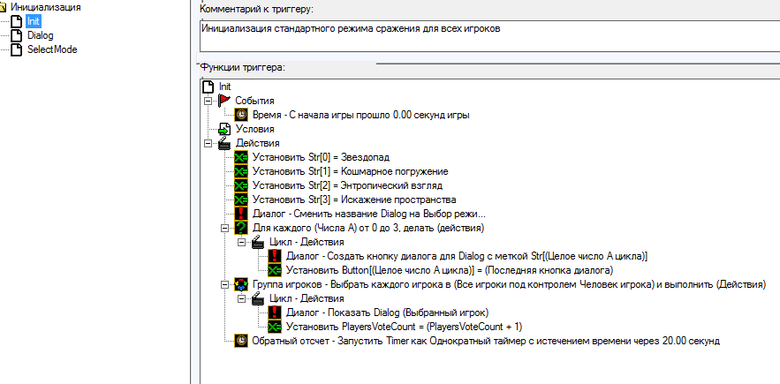Click exclamation icon of 'Показать Dialog' action
The image size is (780, 384).
275,312
